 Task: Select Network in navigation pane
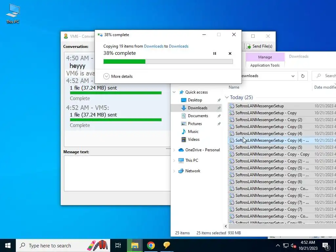click(193, 171)
